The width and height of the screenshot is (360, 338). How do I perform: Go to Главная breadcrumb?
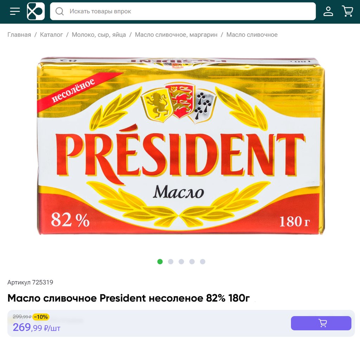pos(19,35)
